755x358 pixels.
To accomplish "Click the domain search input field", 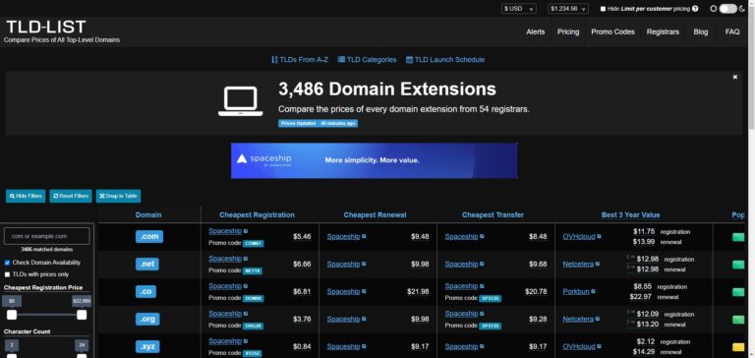I will [x=47, y=236].
